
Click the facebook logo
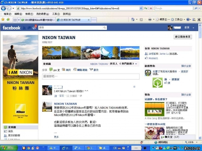coord(11,28)
